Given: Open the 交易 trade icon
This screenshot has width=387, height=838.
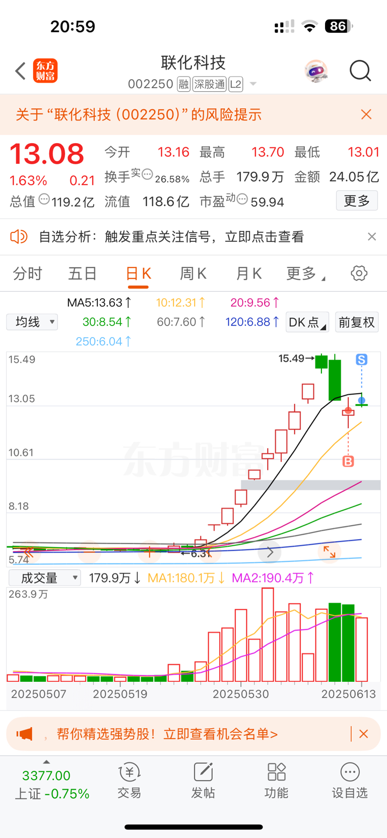Looking at the screenshot, I should pos(130,781).
